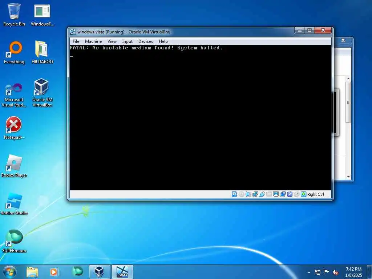372x279 pixels.
Task: Open the Devices menu
Action: [x=146, y=41]
